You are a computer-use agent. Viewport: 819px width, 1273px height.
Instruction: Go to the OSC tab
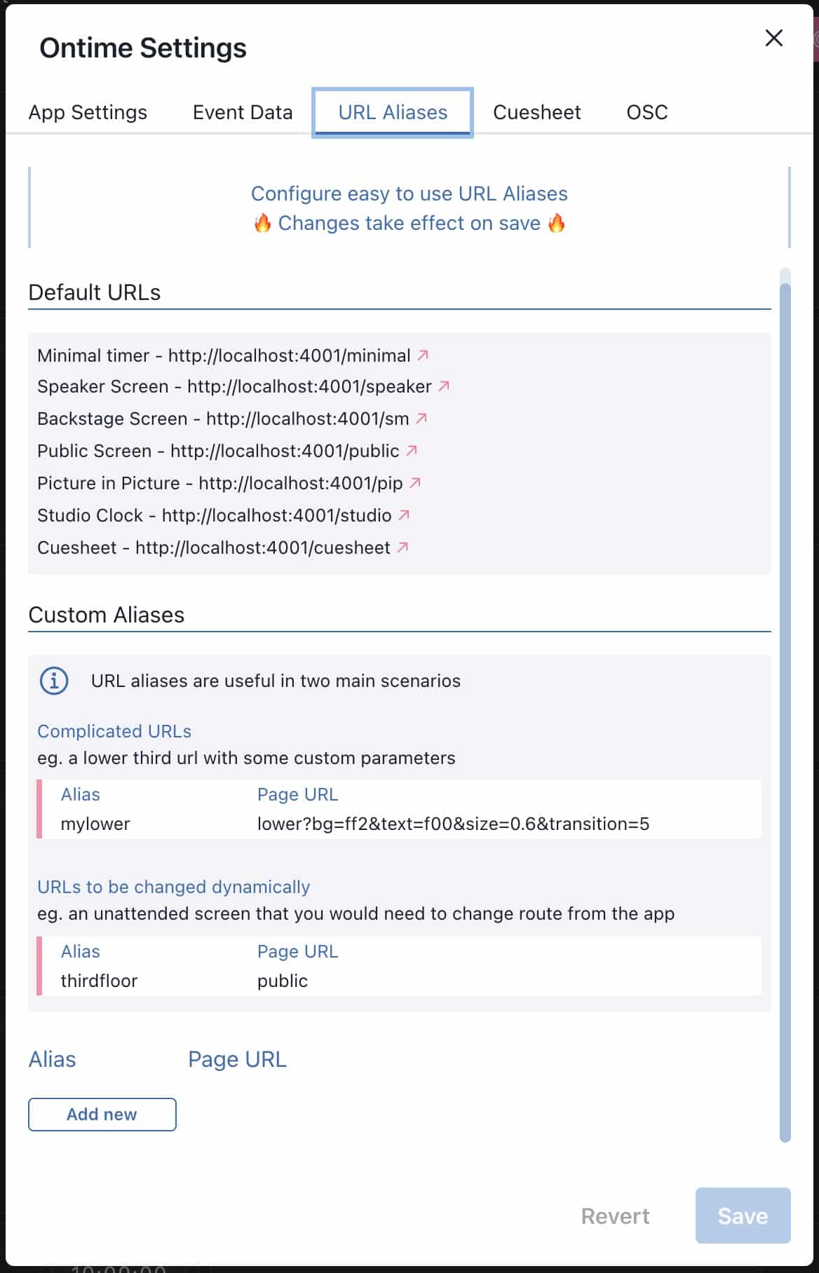(x=647, y=112)
